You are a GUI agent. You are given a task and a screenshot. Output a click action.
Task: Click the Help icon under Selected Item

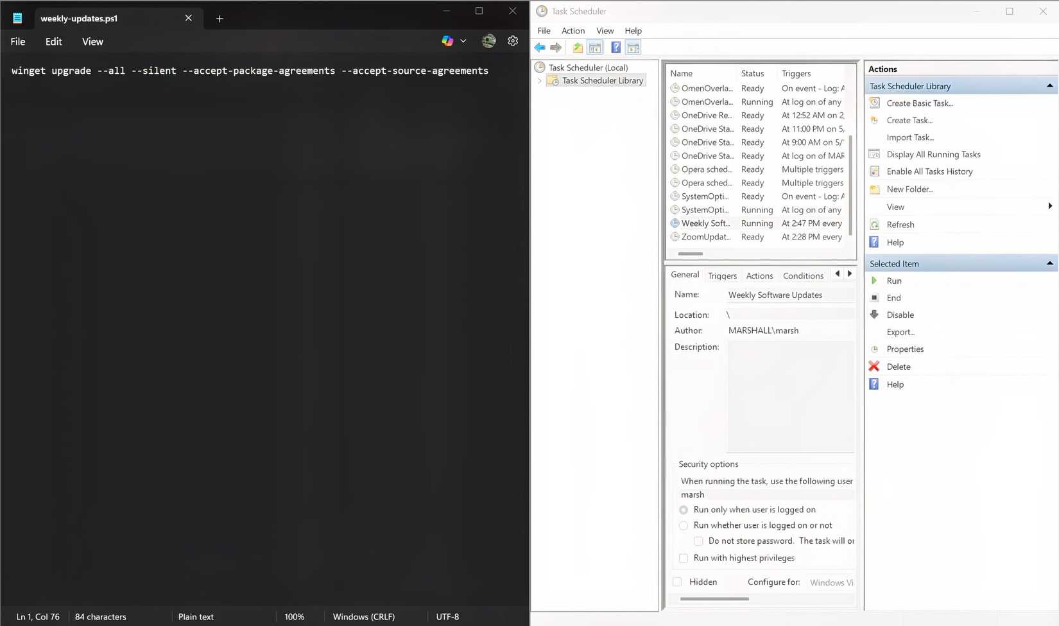point(874,384)
